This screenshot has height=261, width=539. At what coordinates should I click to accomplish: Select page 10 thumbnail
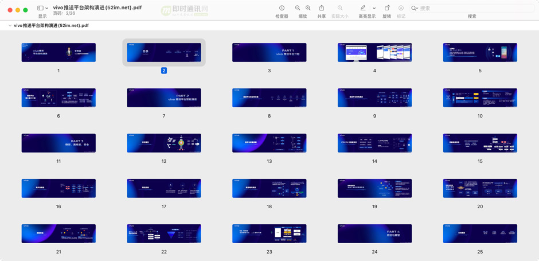tap(480, 98)
